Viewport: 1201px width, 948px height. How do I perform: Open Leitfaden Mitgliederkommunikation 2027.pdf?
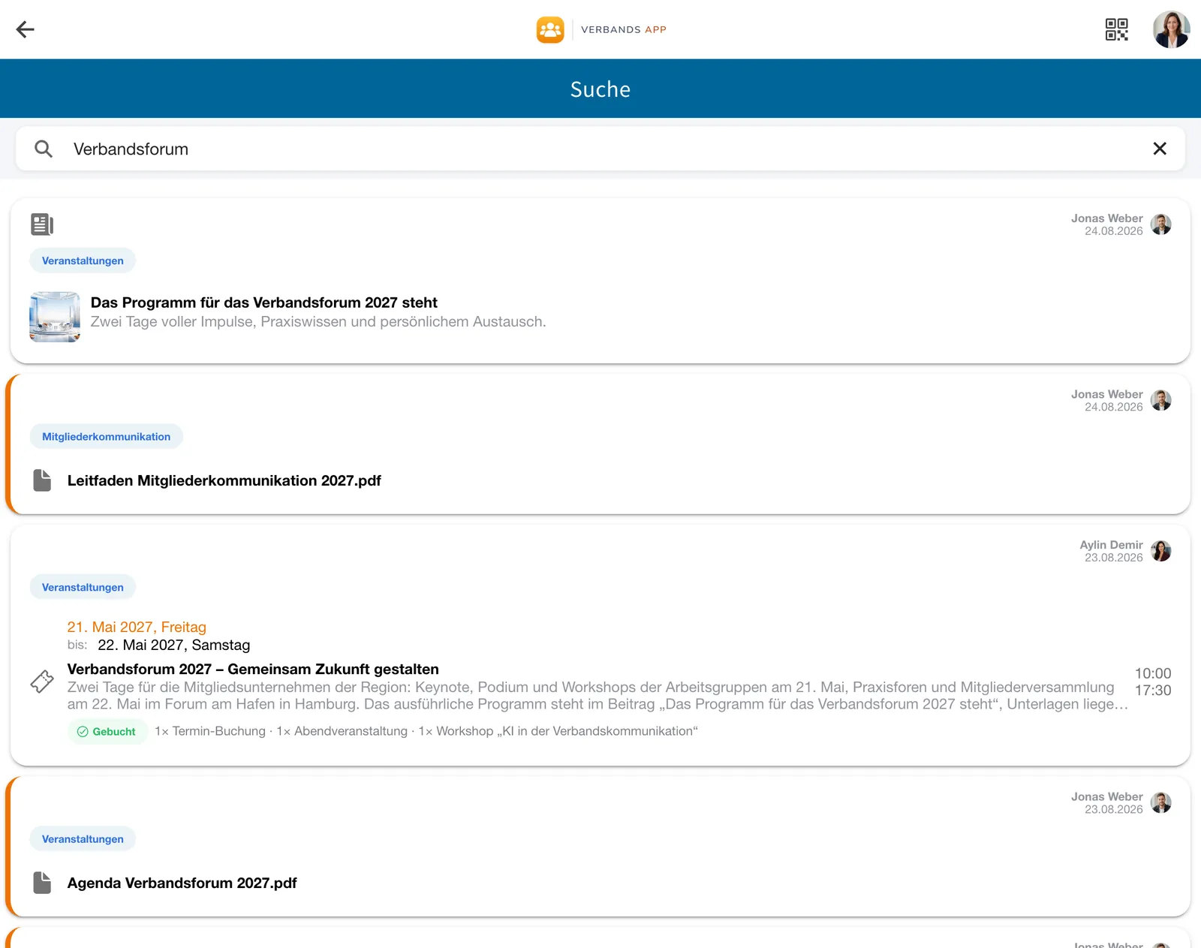coord(224,480)
